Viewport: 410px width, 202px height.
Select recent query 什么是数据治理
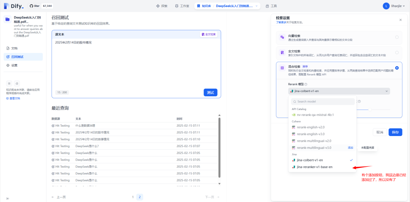(x=135, y=125)
